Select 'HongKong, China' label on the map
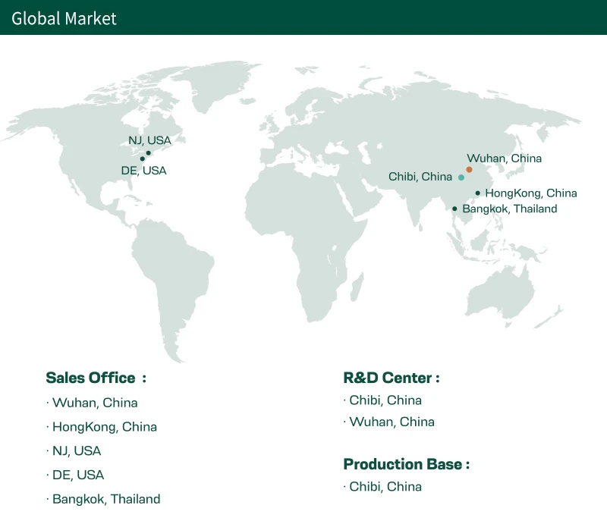 pos(531,193)
